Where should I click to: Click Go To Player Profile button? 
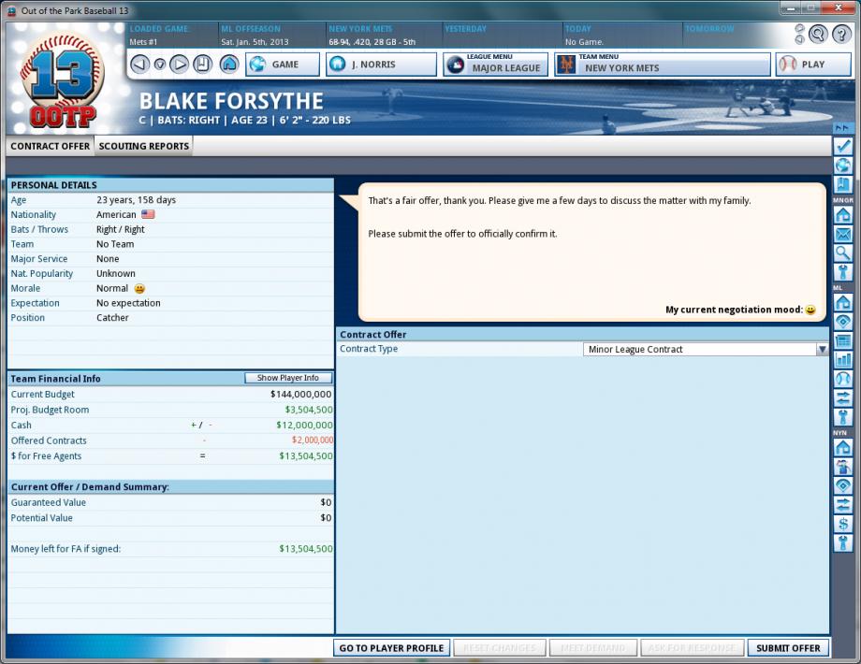tap(391, 648)
